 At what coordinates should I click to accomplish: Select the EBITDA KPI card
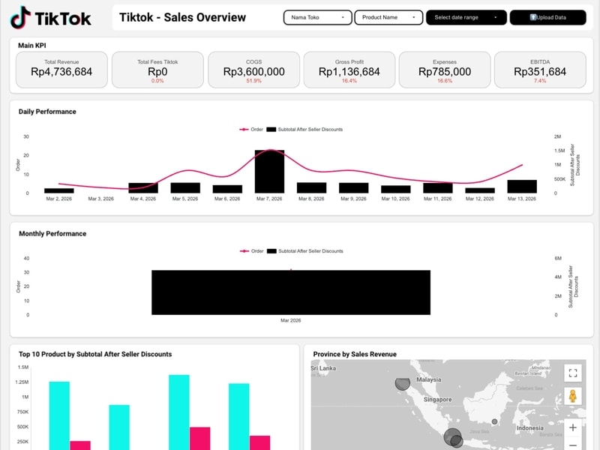(540, 70)
